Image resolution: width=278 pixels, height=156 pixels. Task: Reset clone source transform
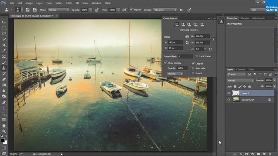click(210, 49)
